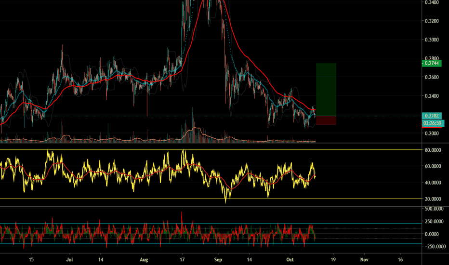Click the 0.3200 price axis label
Image resolution: width=449 pixels, height=265 pixels.
pos(432,21)
